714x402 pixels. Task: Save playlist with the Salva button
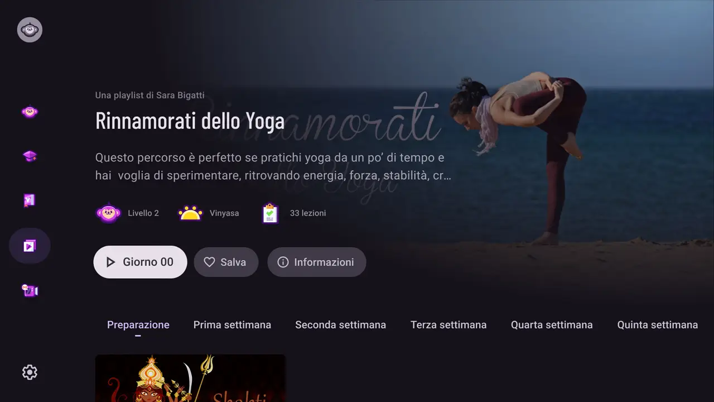click(x=226, y=262)
